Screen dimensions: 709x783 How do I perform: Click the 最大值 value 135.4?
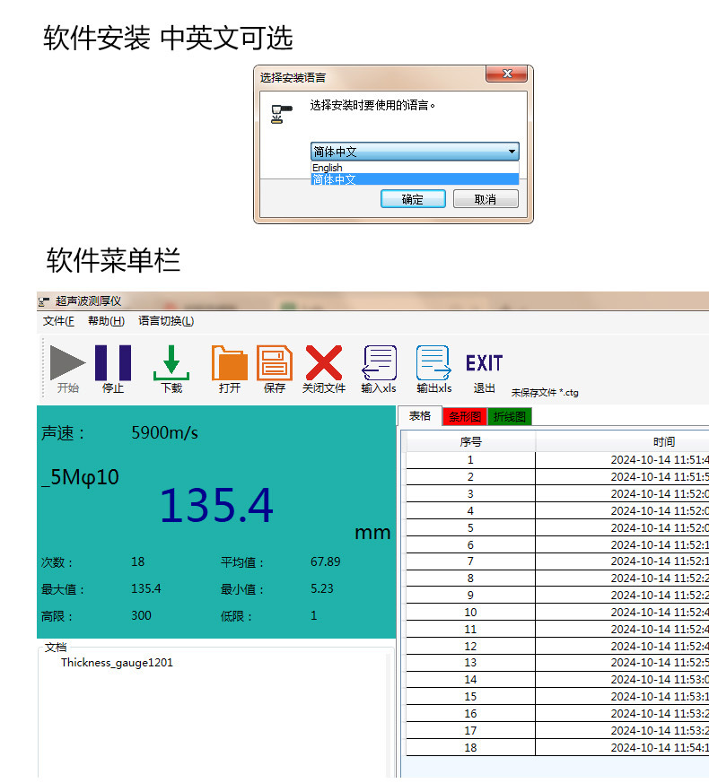pyautogui.click(x=146, y=588)
